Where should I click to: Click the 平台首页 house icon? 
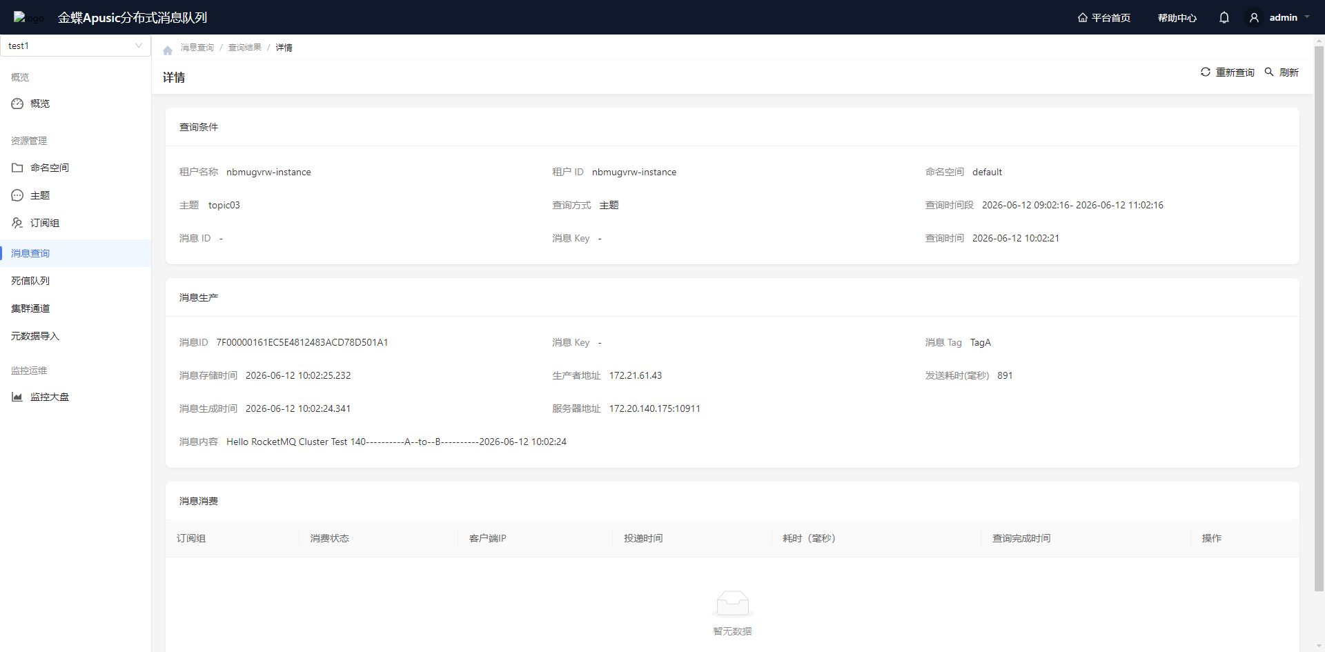(1083, 18)
